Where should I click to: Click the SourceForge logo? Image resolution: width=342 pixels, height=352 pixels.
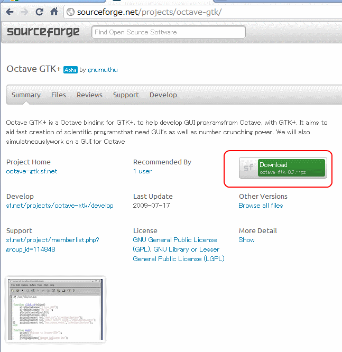click(43, 32)
